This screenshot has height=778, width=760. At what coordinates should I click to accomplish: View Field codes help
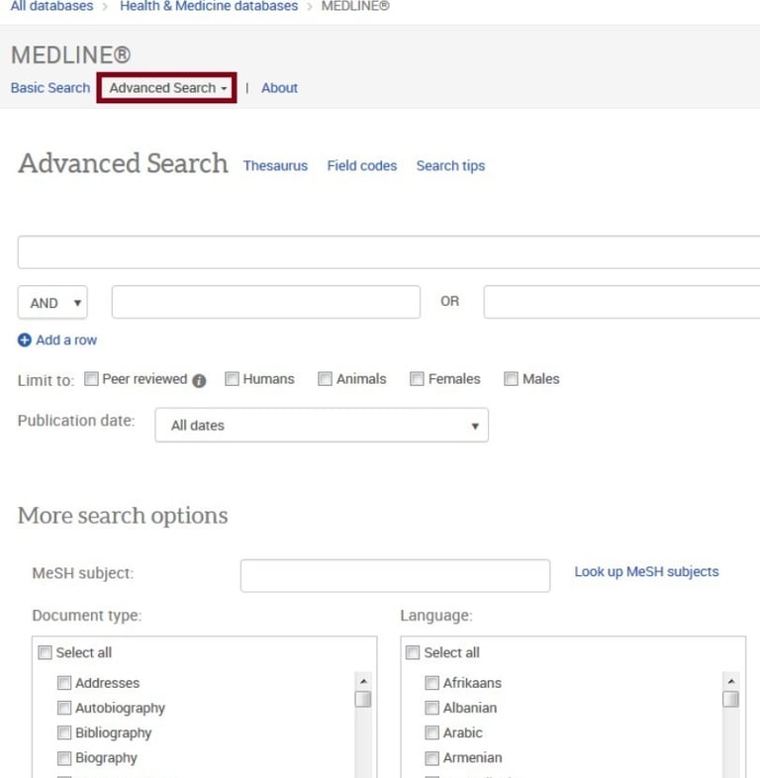coord(362,165)
